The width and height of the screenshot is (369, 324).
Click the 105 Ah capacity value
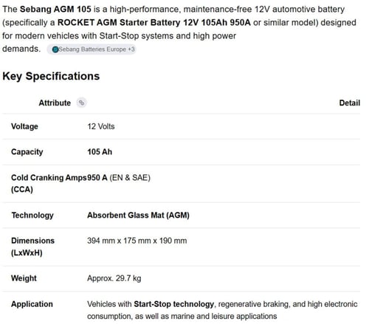pyautogui.click(x=100, y=152)
